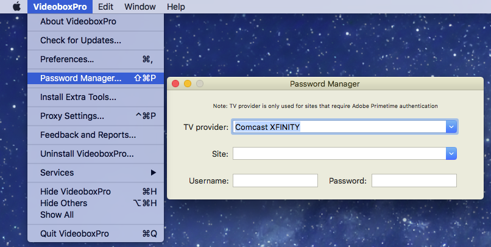
Task: Open the Edit menu
Action: [x=105, y=7]
